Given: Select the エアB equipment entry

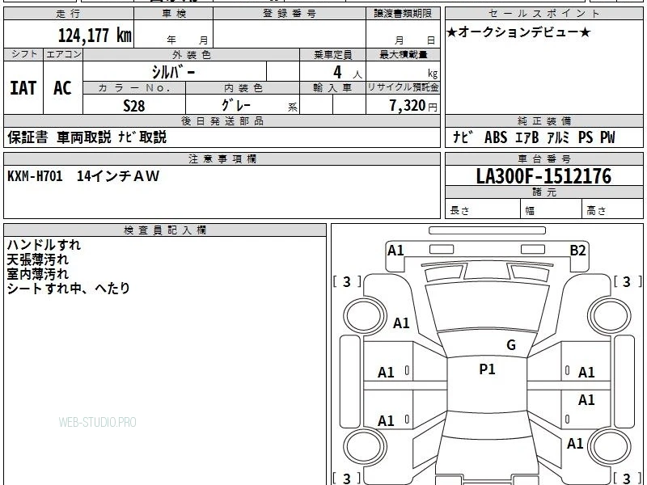Looking at the screenshot, I should 527,137.
